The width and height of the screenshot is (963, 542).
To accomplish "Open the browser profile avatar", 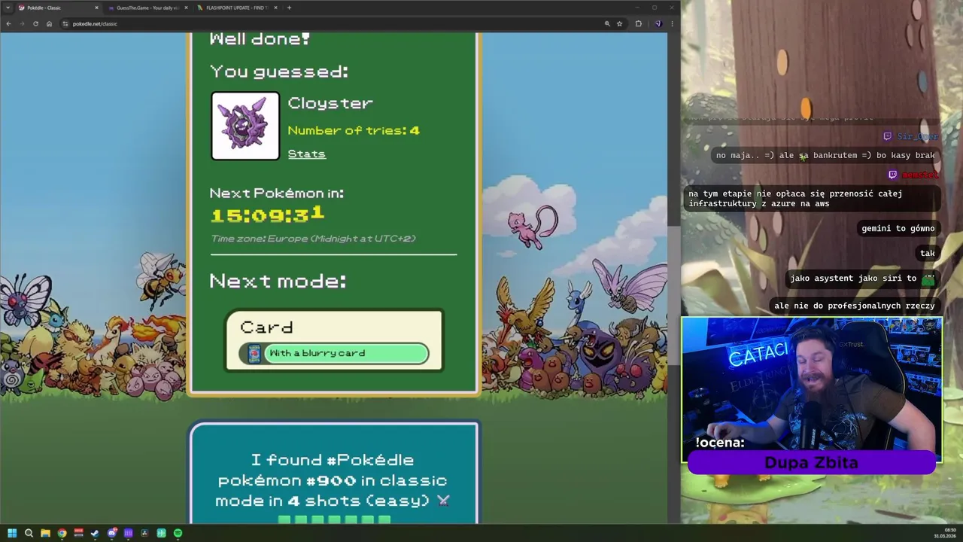I will pyautogui.click(x=658, y=23).
